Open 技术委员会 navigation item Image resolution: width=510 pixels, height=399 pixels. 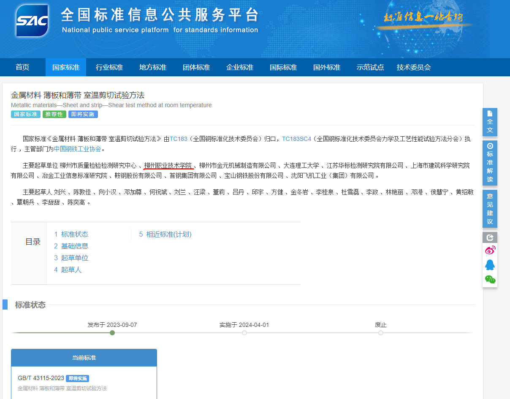point(413,67)
